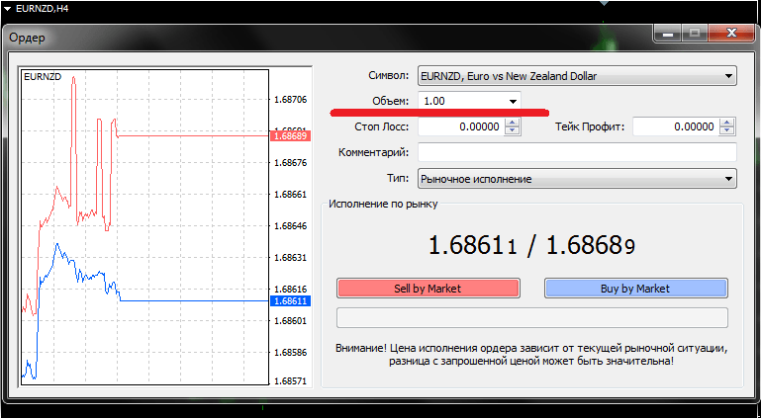Viewport: 761px width, 418px height.
Task: Maximize the Ордер window
Action: pyautogui.click(x=693, y=35)
